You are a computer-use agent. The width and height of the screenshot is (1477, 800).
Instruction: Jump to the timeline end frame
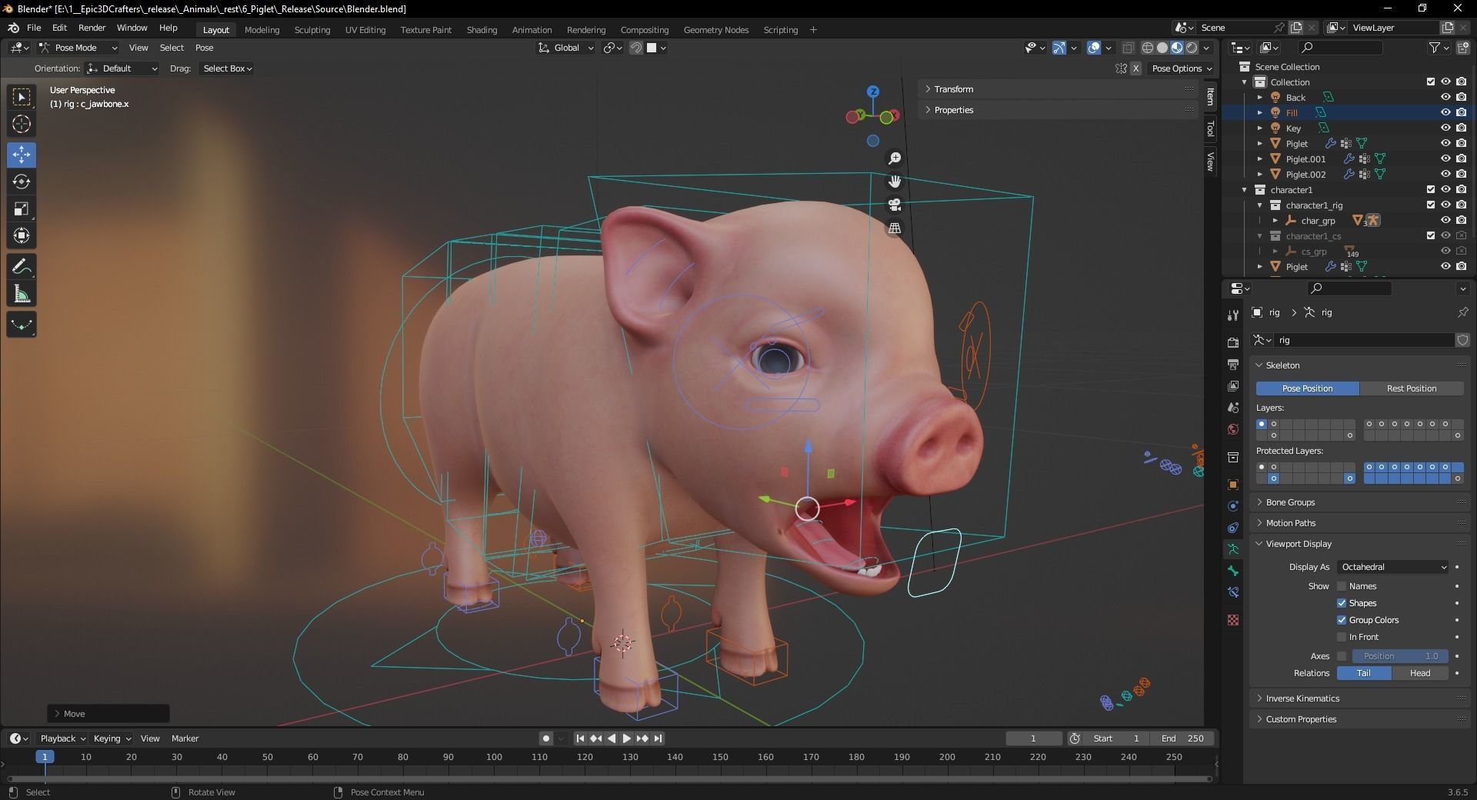[658, 738]
